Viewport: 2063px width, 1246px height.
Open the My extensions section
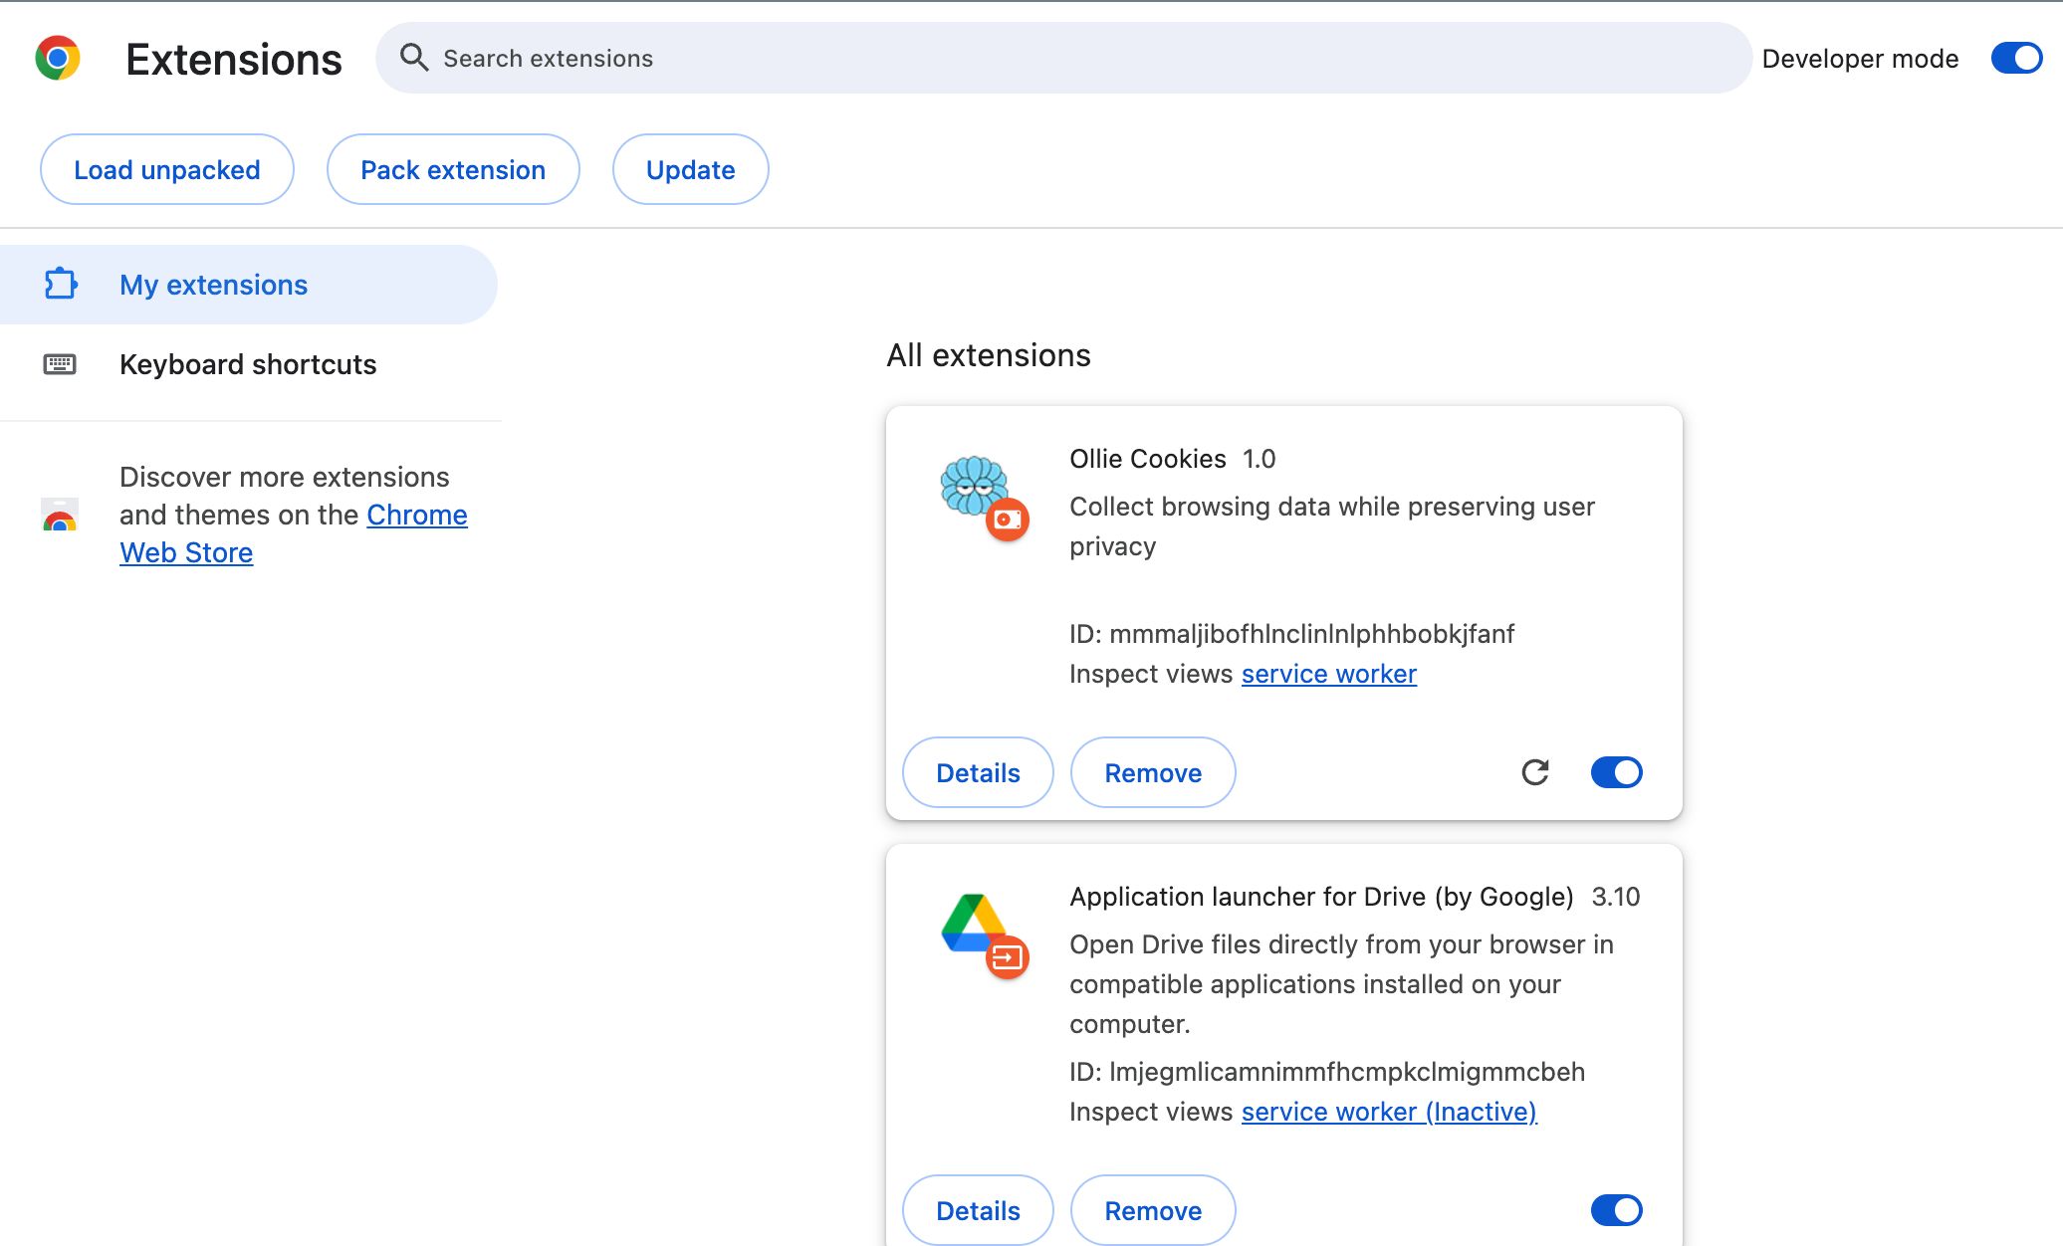pos(248,285)
